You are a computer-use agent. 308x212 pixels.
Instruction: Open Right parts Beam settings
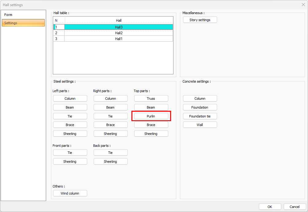pos(111,107)
